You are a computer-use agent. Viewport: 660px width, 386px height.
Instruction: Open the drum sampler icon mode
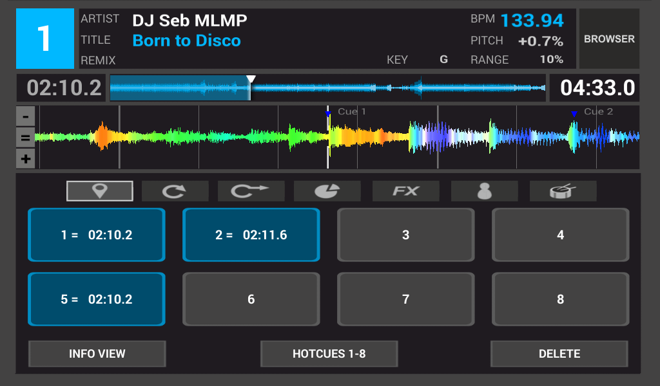563,191
